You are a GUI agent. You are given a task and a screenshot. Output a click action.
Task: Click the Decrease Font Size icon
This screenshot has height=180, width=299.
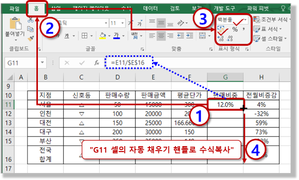pyautogui.click(x=140, y=23)
